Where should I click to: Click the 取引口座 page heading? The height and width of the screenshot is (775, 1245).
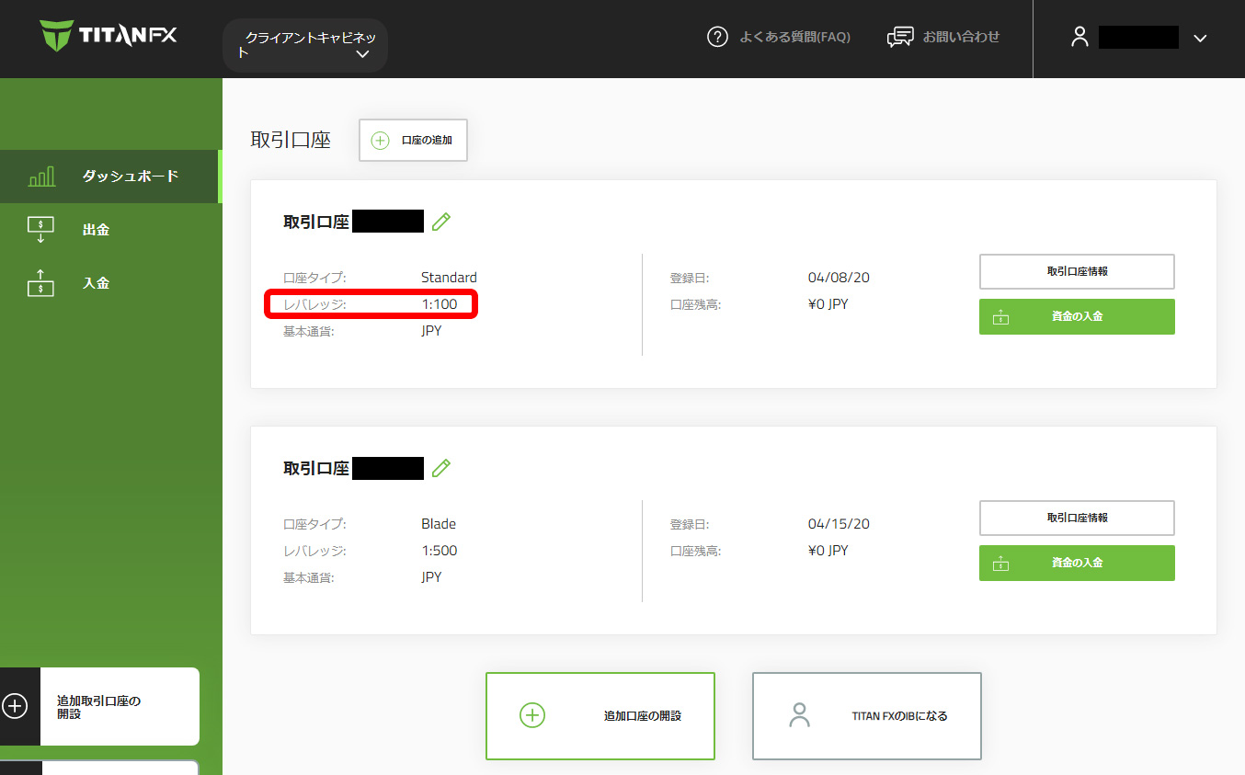[x=291, y=141]
